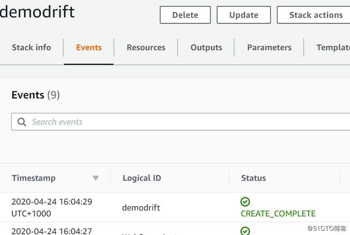This screenshot has height=235, width=350.
Task: Select the Events tab
Action: pos(89,47)
